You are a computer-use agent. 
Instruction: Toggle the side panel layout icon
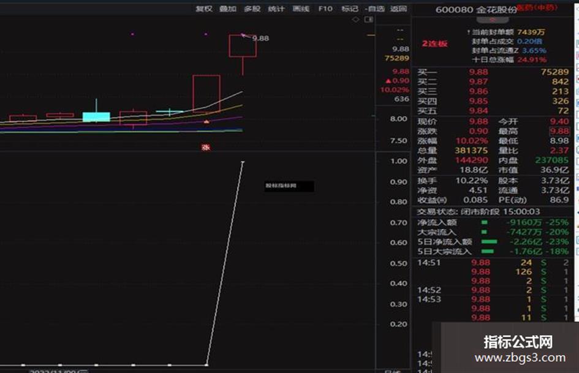[x=369, y=20]
